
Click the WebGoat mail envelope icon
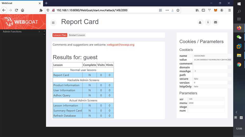[x=215, y=22]
